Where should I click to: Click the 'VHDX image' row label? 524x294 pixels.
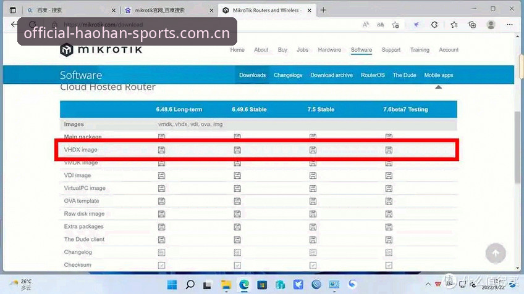tap(80, 150)
